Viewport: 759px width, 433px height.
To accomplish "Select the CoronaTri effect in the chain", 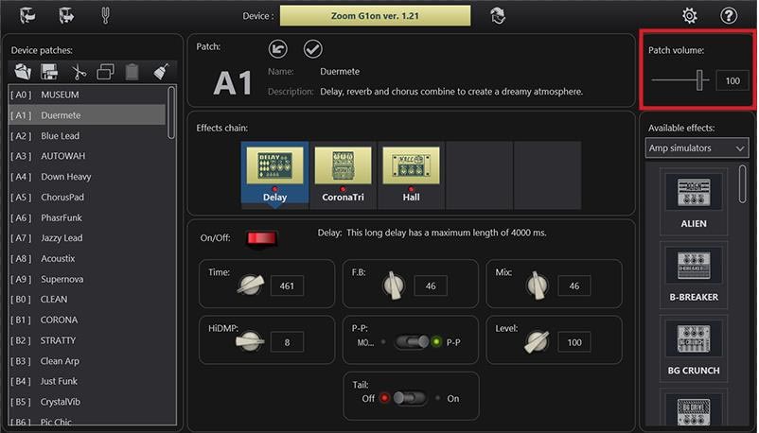I will click(343, 175).
